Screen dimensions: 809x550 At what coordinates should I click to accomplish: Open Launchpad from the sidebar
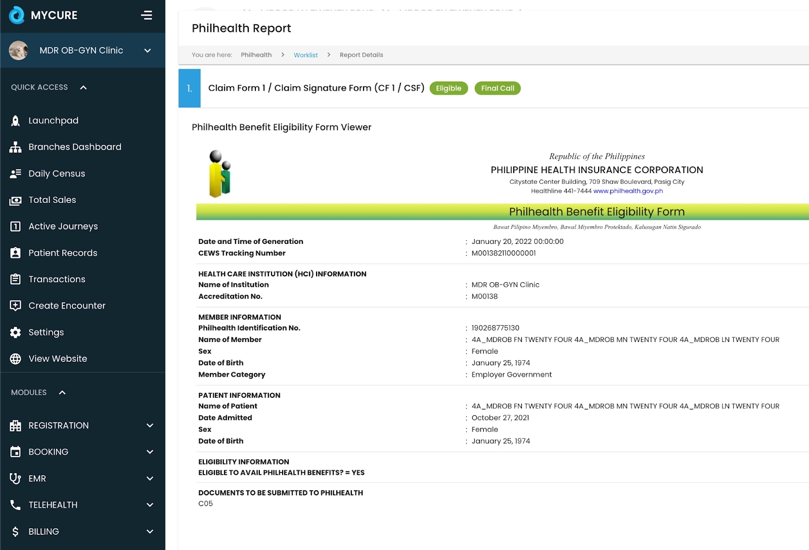click(54, 120)
